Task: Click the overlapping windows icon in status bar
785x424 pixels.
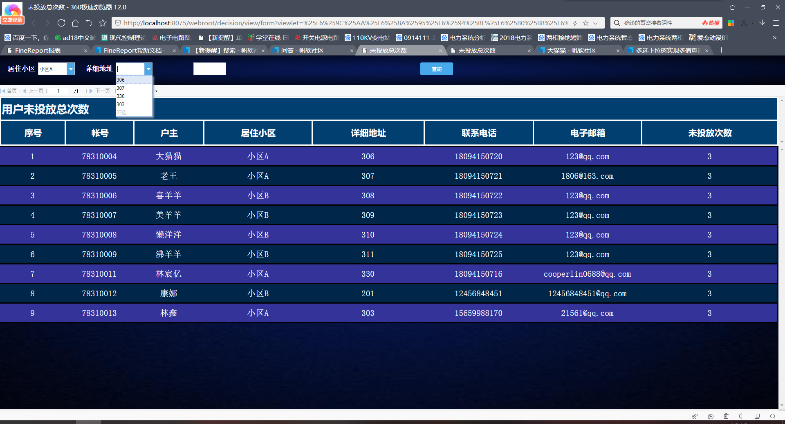Action: click(x=757, y=416)
